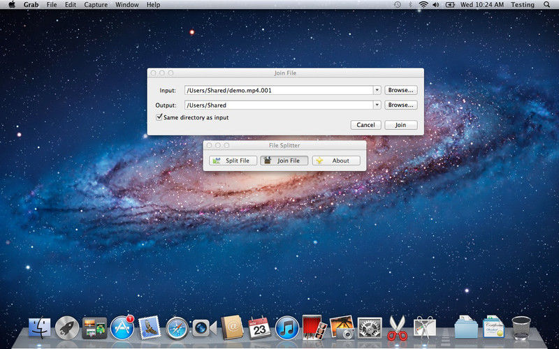Open the Wi-Fi status menu

(423, 5)
